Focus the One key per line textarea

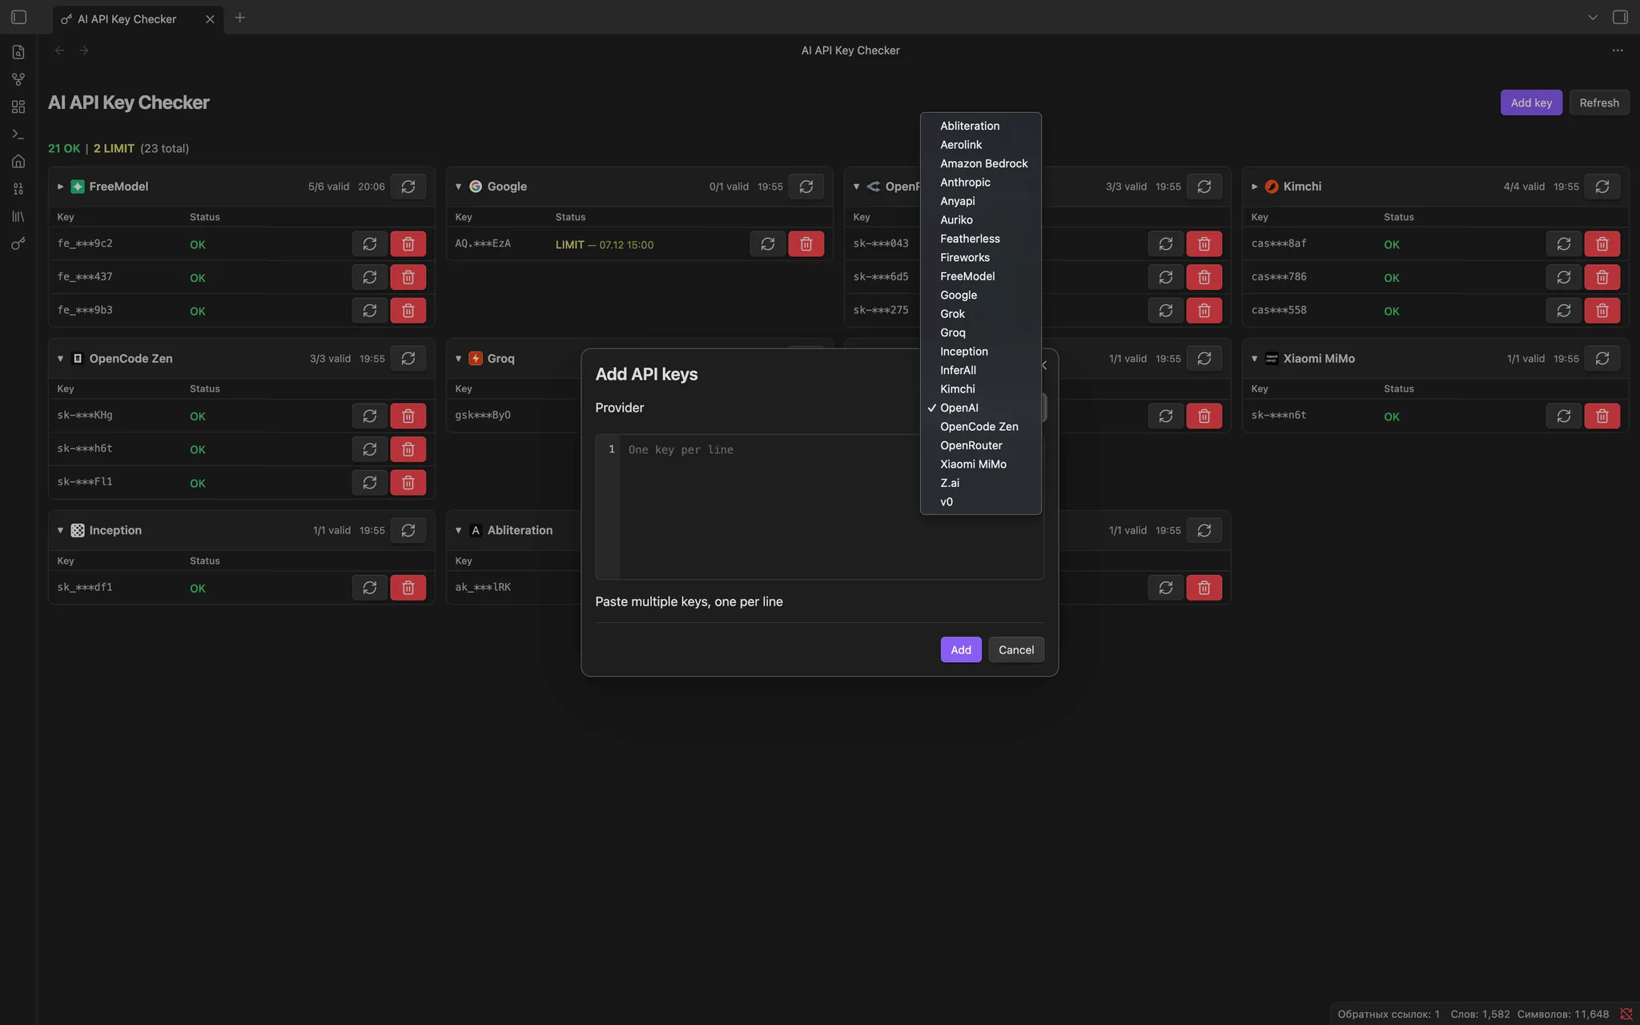click(819, 507)
